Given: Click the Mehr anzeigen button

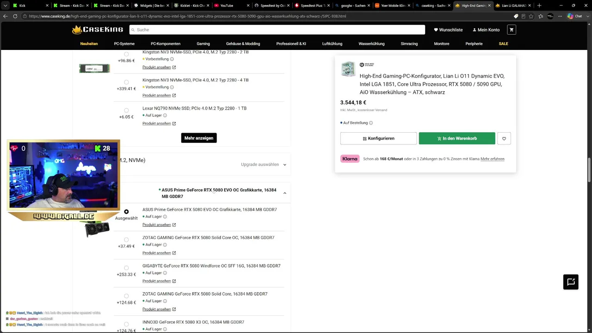Looking at the screenshot, I should [x=199, y=138].
